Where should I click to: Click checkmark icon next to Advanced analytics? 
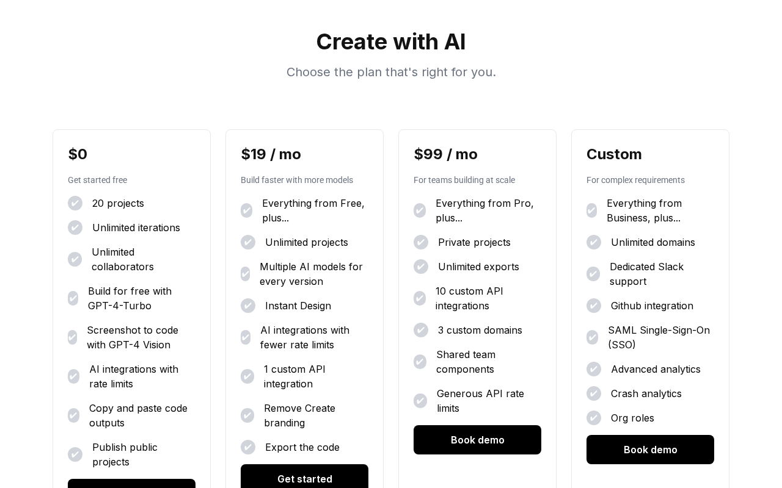tap(594, 369)
